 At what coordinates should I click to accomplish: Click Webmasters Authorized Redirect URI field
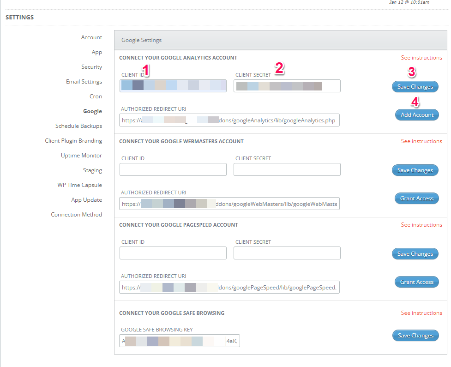pyautogui.click(x=229, y=204)
